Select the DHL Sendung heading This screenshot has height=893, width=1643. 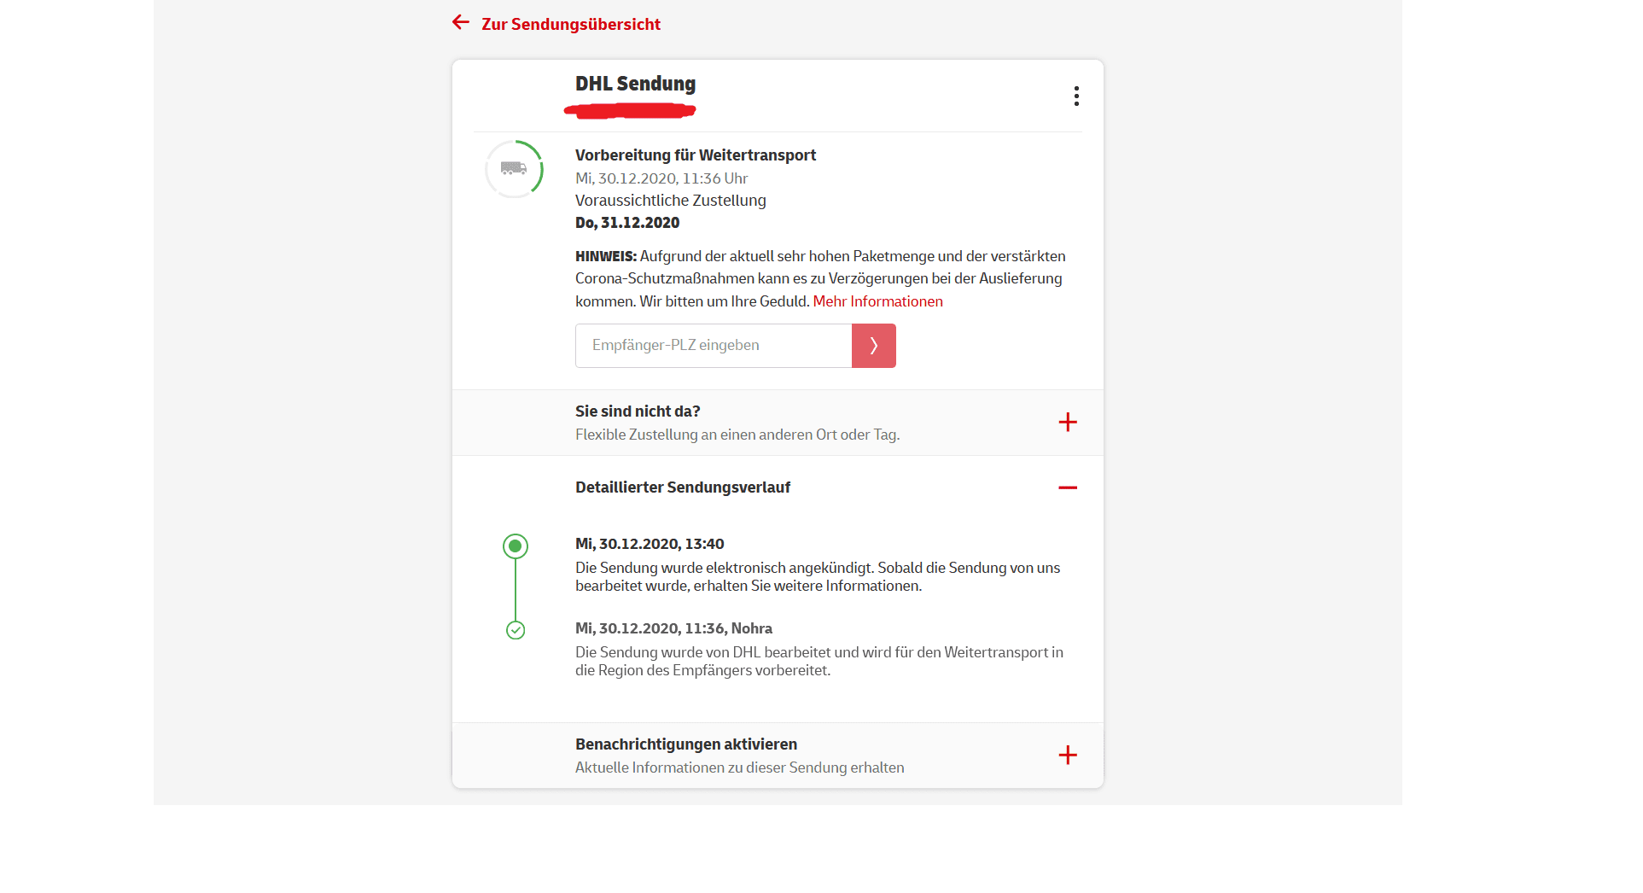(x=635, y=84)
